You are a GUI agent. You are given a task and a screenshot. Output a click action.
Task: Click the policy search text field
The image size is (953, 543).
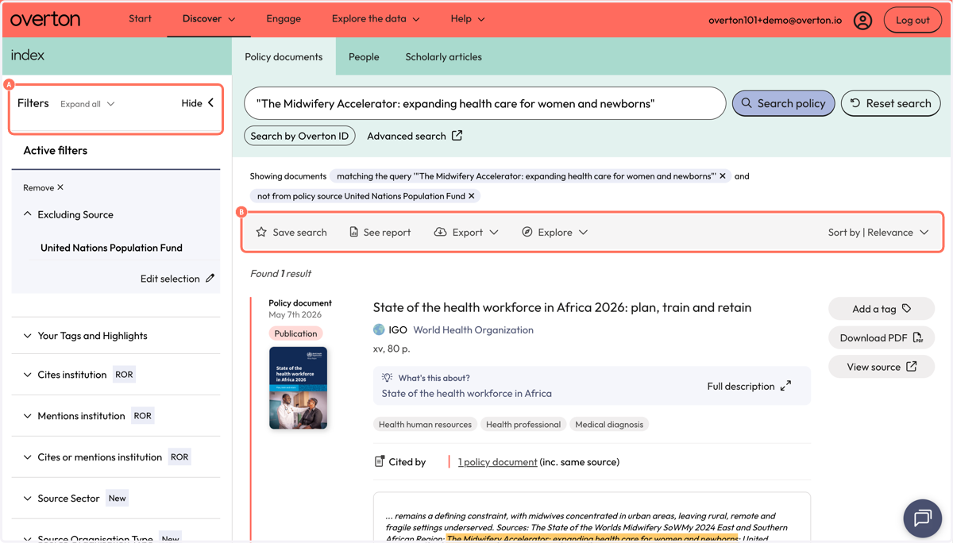tap(484, 103)
